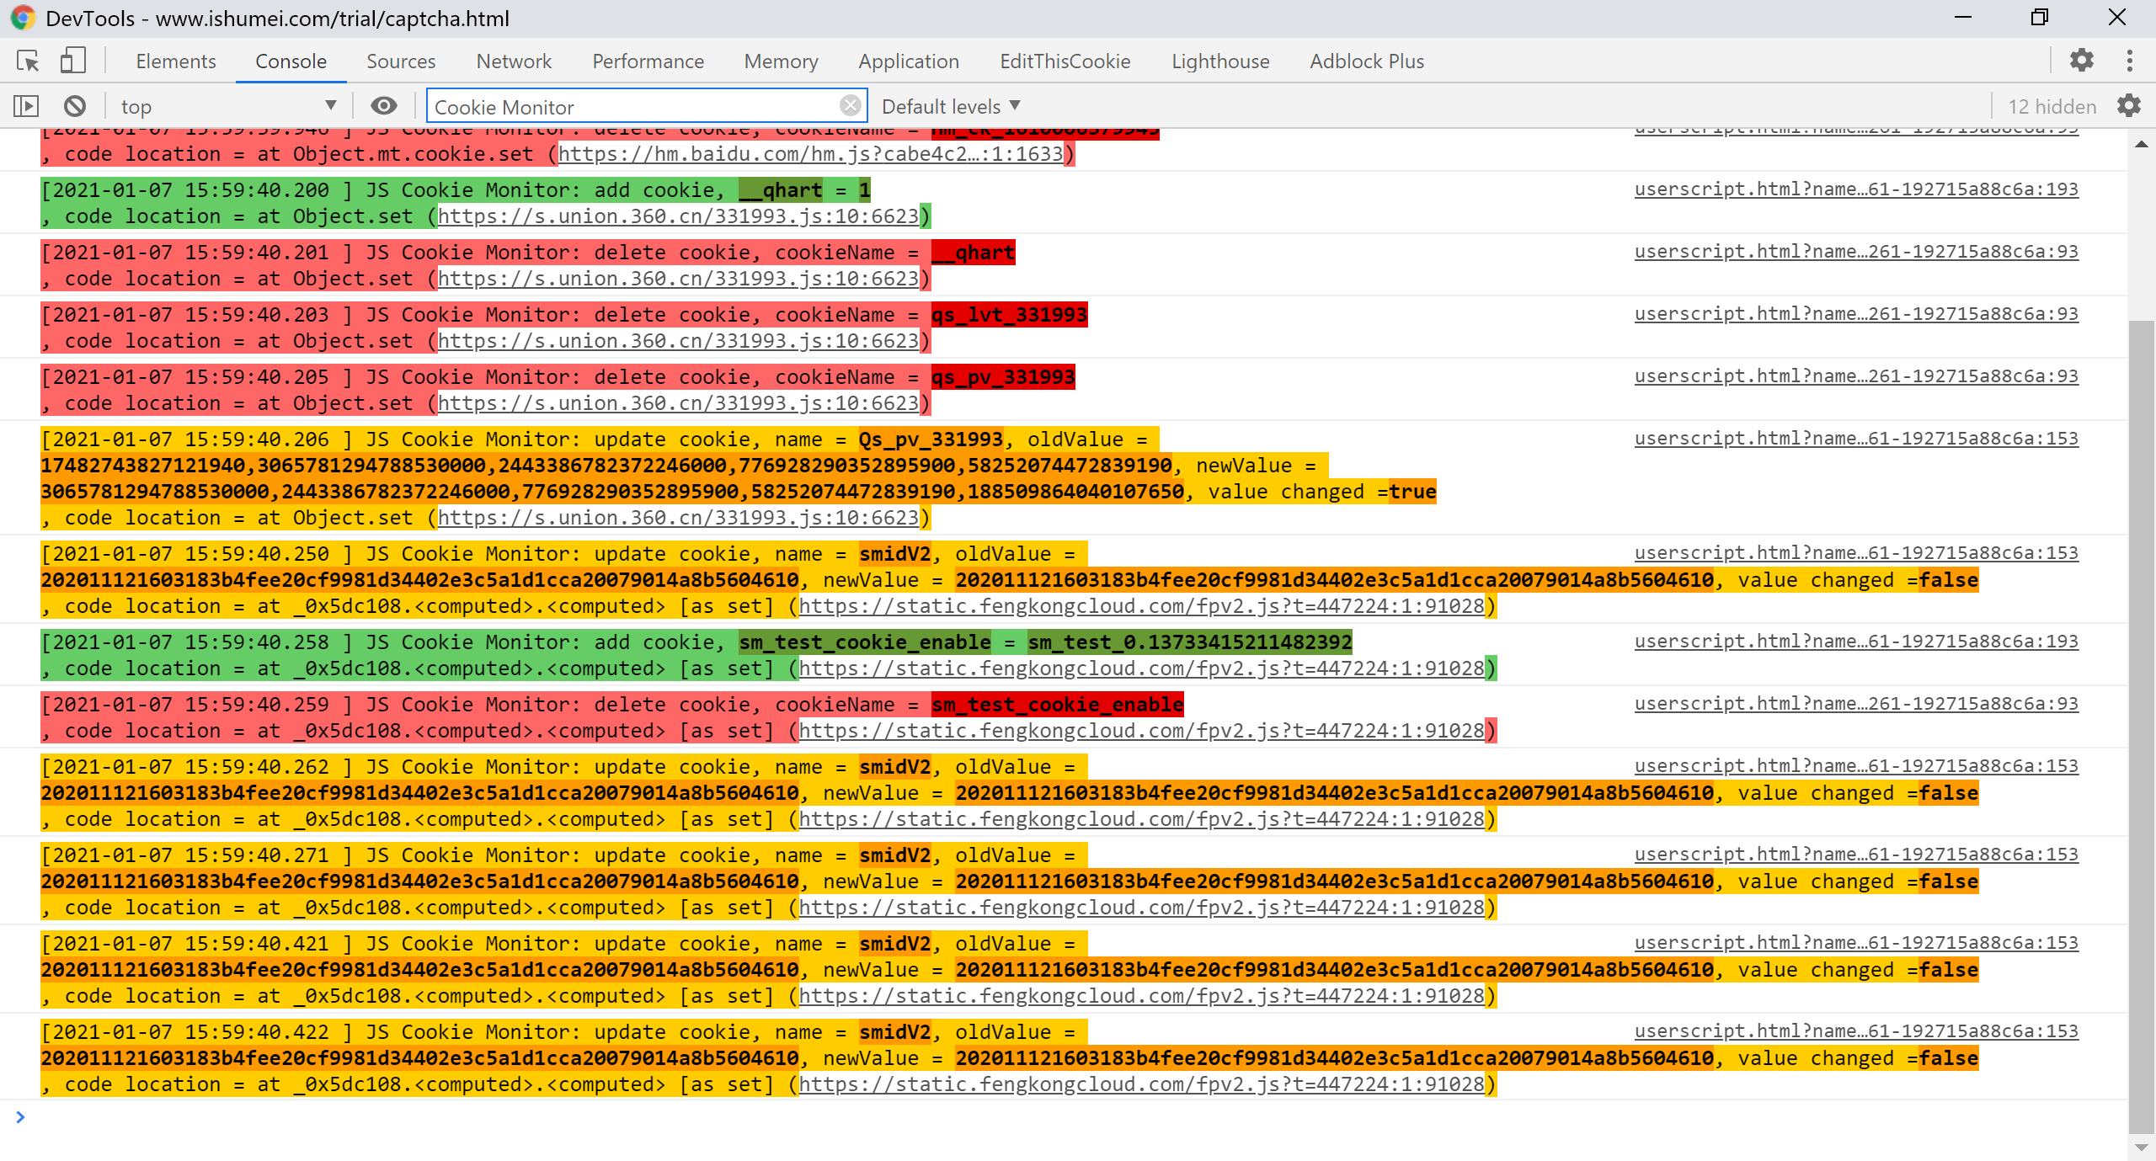Screen dimensions: 2156x1161
Task: Click the '12 hidden' messages badge
Action: point(2052,106)
